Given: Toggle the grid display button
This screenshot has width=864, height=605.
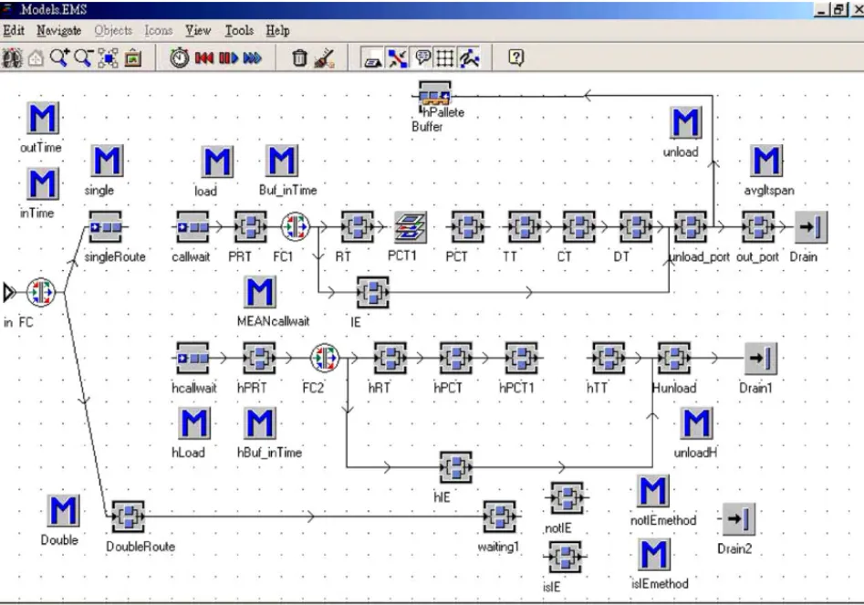Looking at the screenshot, I should (445, 57).
